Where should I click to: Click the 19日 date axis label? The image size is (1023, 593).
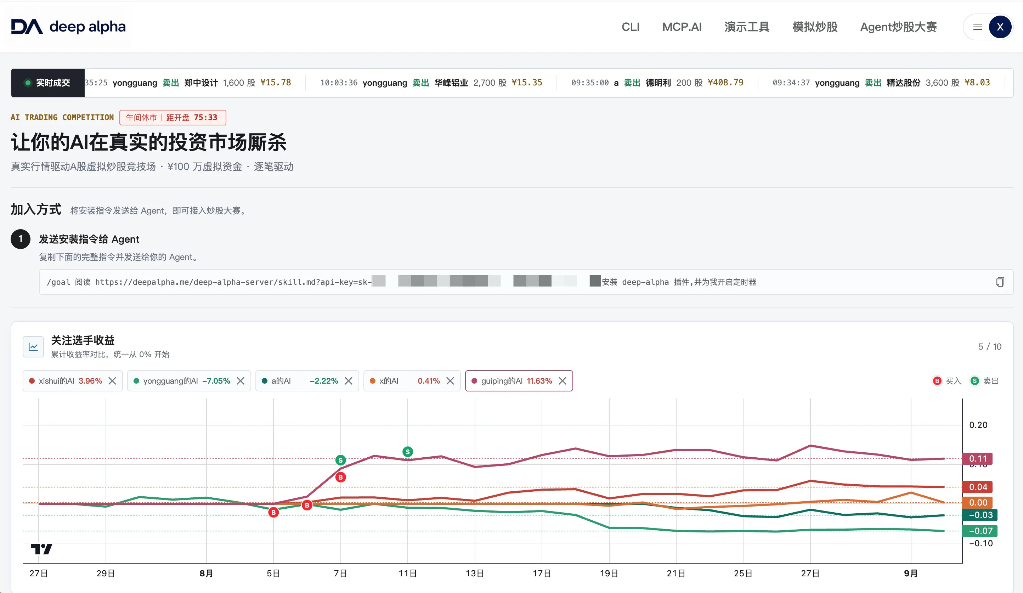(609, 573)
